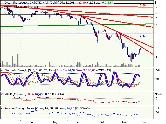Click the green 5,1 moving average label
Screen dimensions: 166x124
[142, 26]
